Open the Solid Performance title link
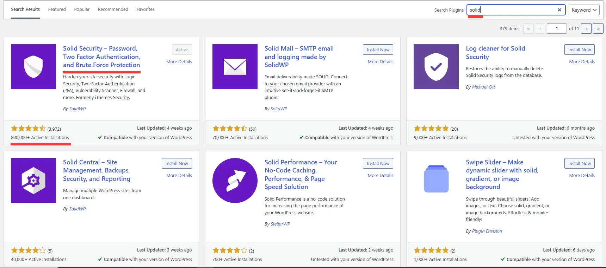The width and height of the screenshot is (606, 268). coord(301,175)
